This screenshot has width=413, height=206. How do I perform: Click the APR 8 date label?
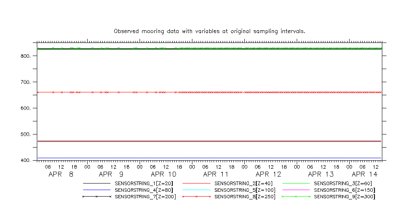coord(61,174)
